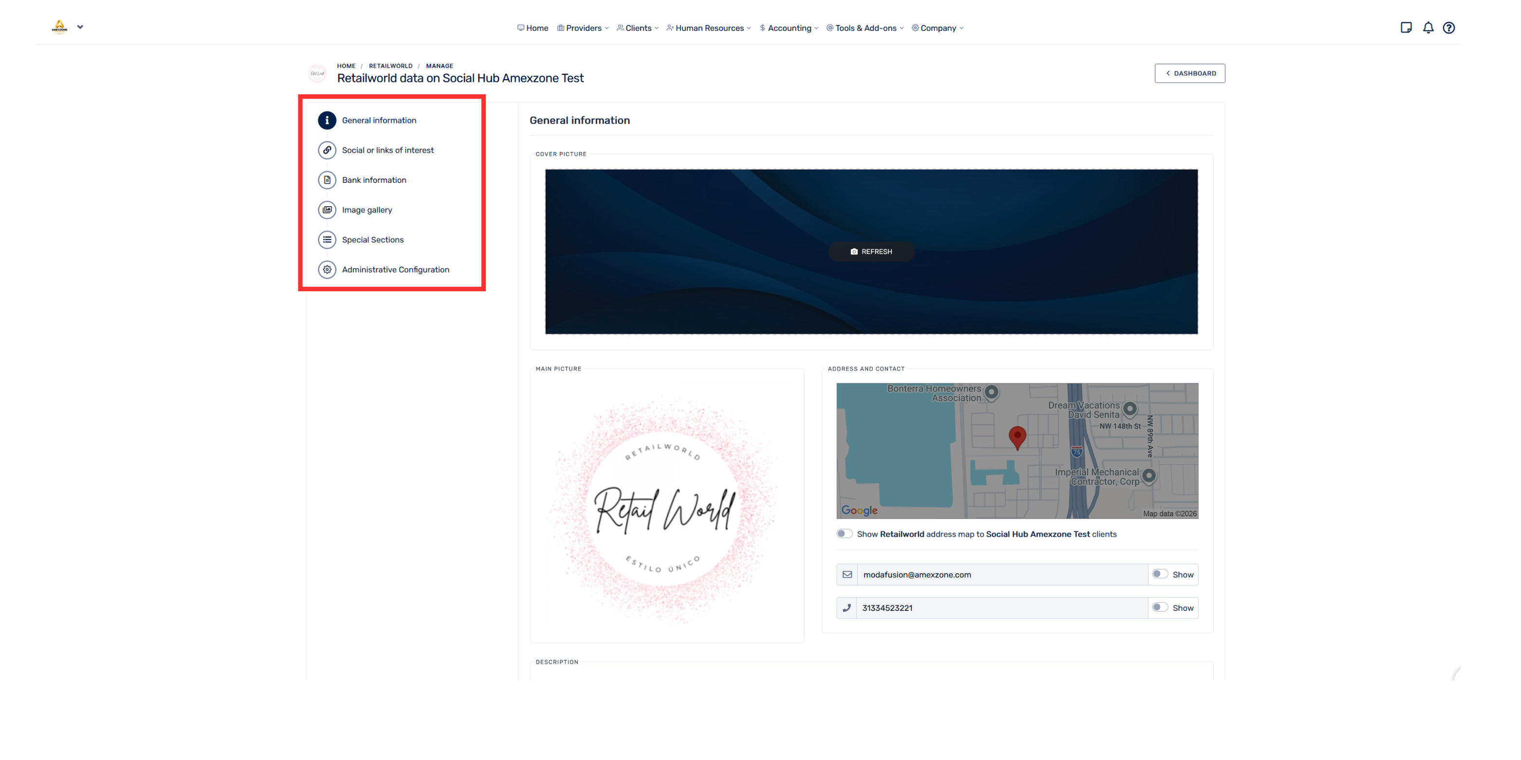Expand the Human Resources menu
1521x760 pixels.
pyautogui.click(x=709, y=28)
